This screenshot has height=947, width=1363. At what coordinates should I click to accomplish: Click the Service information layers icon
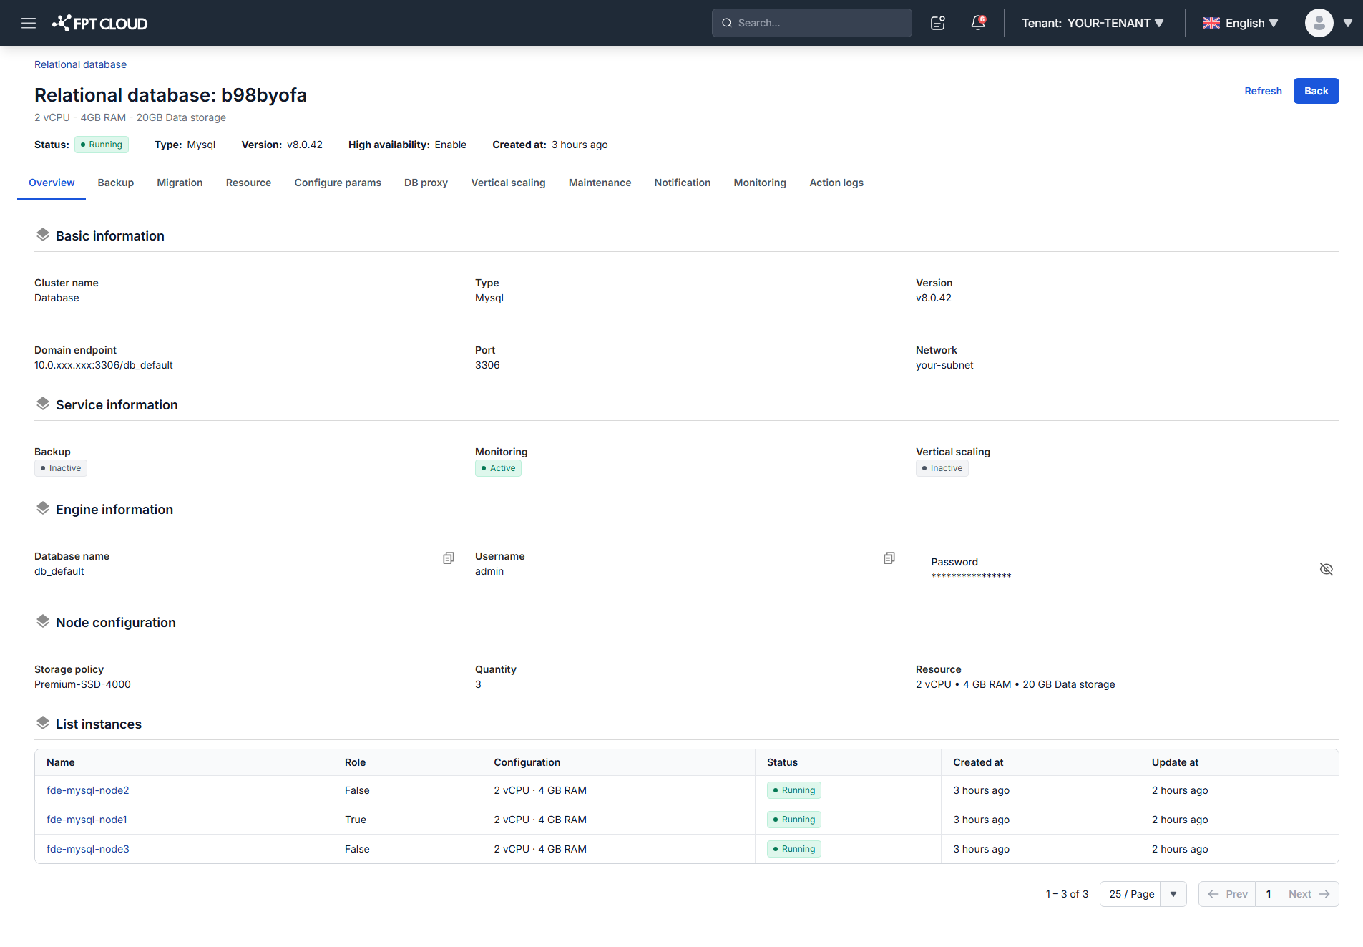[43, 404]
